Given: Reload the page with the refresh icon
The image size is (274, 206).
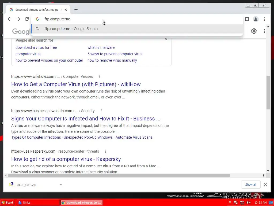Looking at the screenshot, I should [27, 19].
